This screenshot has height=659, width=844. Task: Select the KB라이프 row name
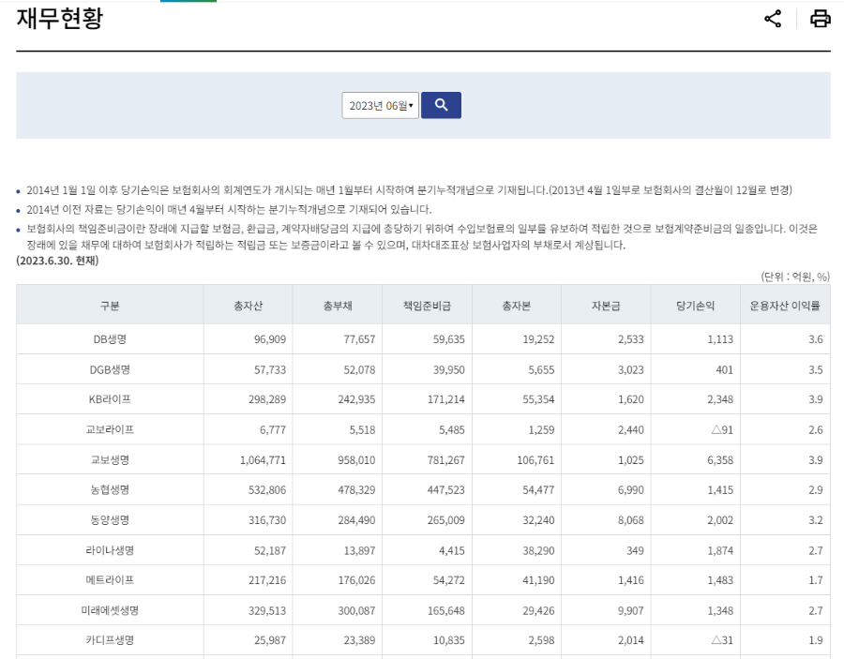click(110, 399)
